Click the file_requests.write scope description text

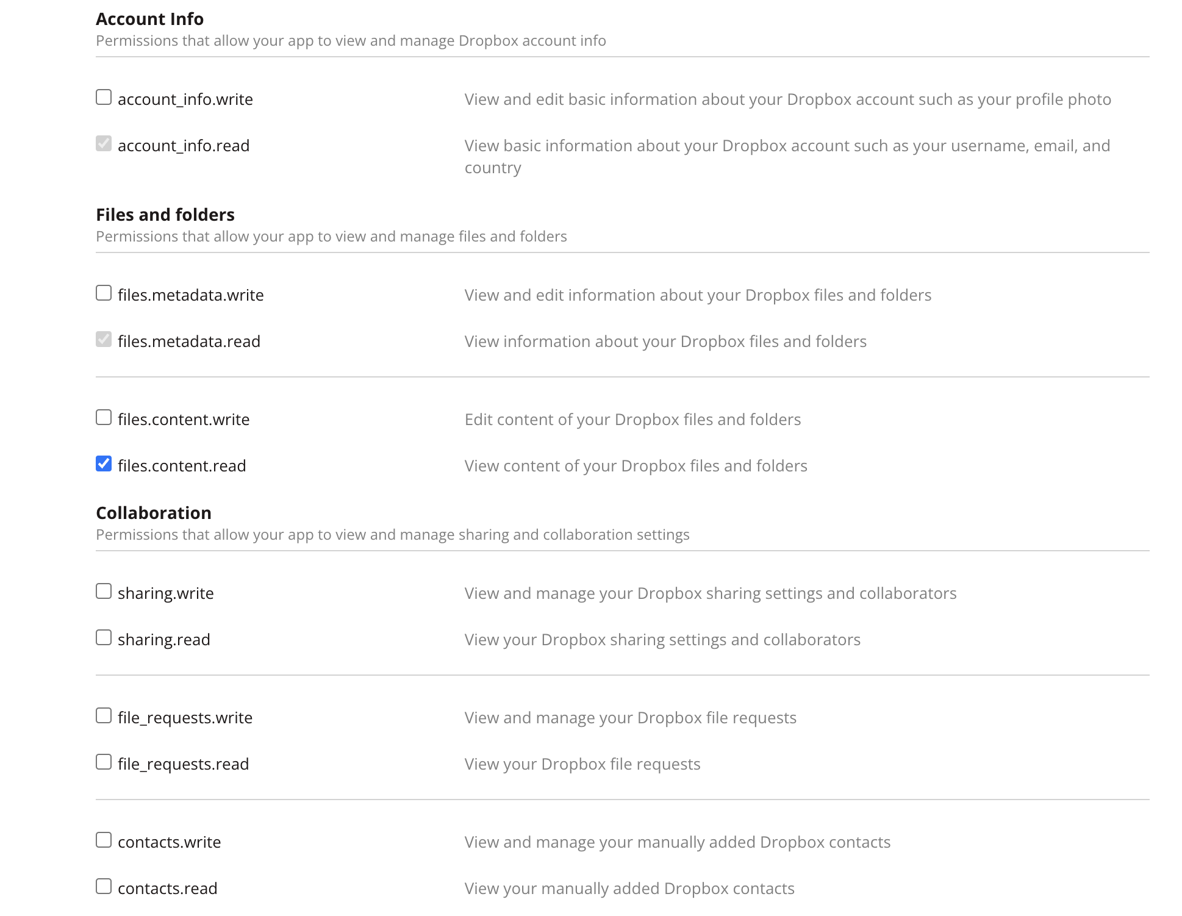(x=630, y=718)
